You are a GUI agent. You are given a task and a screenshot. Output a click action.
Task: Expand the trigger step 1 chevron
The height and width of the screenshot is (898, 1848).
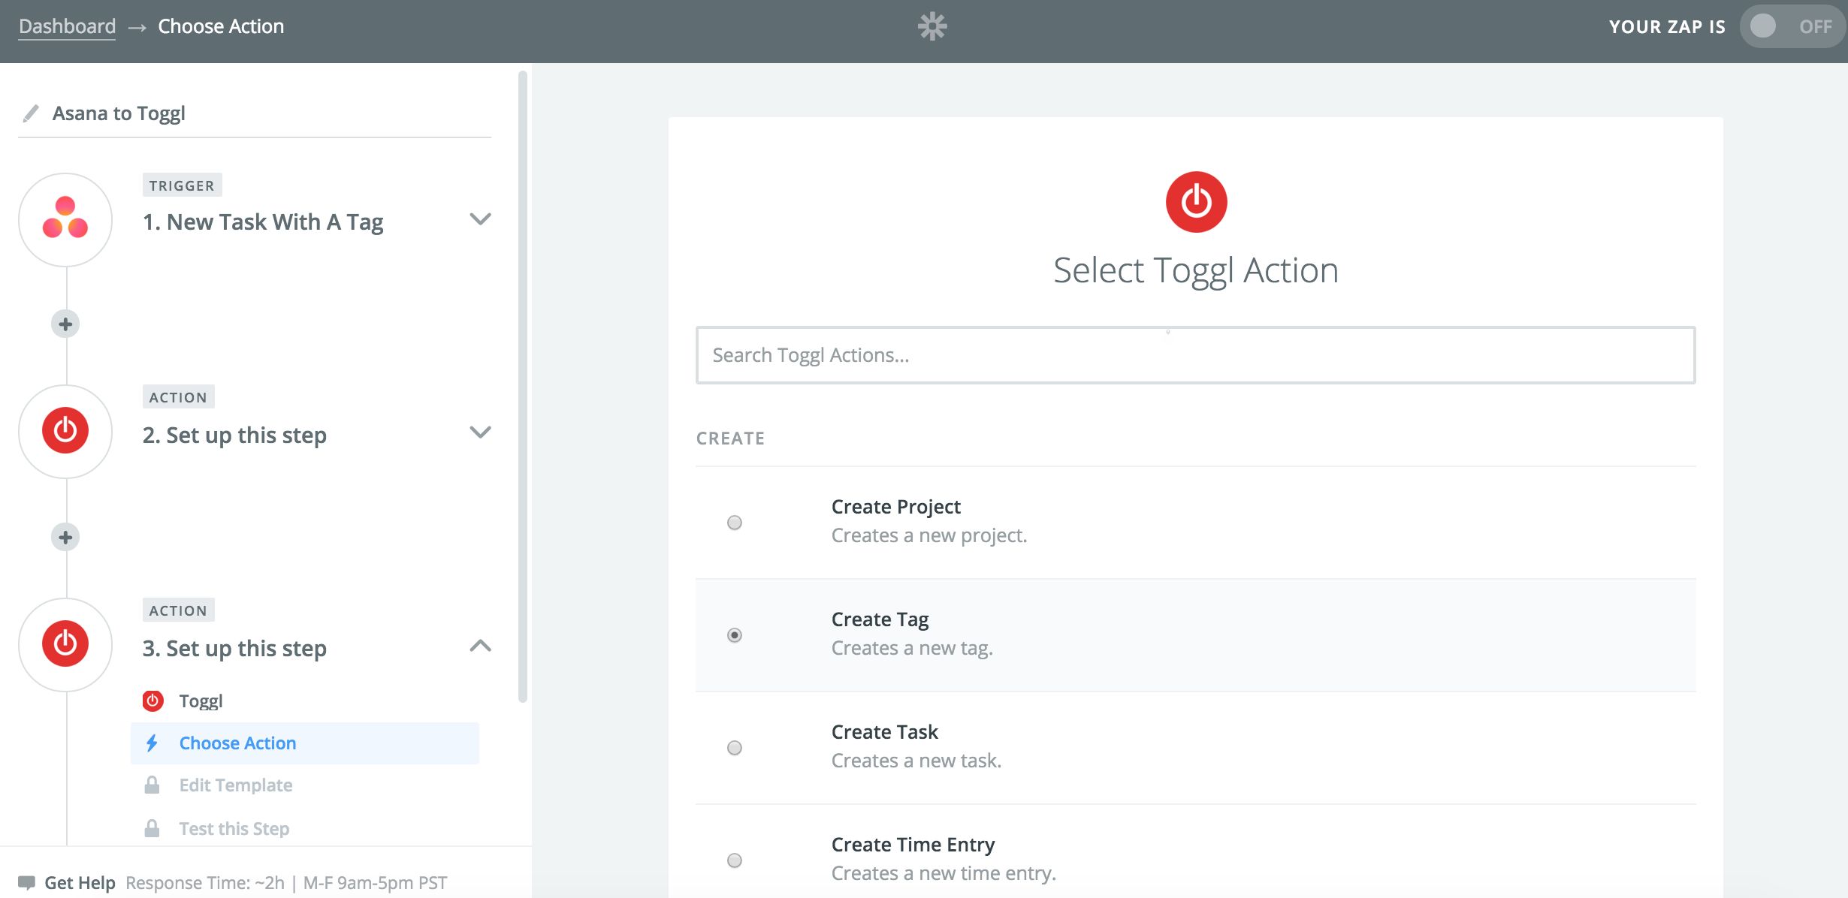[x=480, y=219]
